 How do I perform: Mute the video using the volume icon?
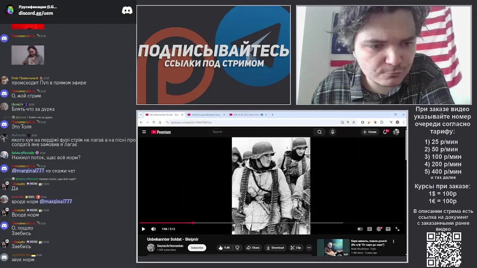[x=153, y=229]
